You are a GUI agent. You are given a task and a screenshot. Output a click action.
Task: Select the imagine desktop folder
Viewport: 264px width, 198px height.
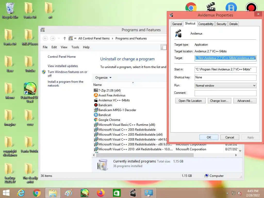click(10, 118)
